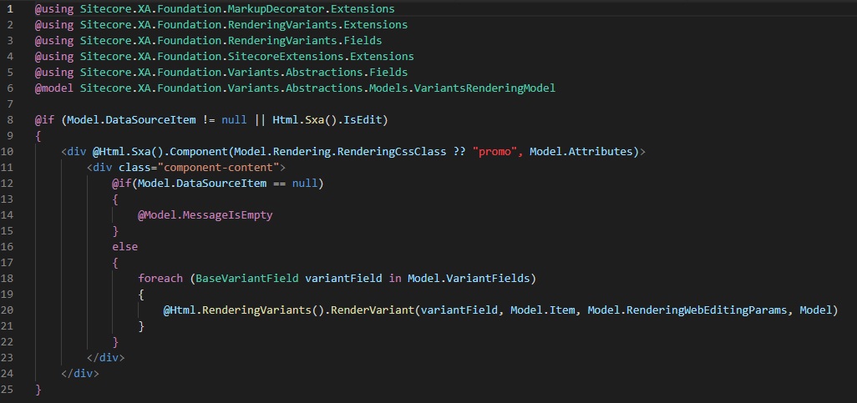Click 'RenderingVariants.Fields' on line 3
The width and height of the screenshot is (857, 403).
click(x=304, y=41)
